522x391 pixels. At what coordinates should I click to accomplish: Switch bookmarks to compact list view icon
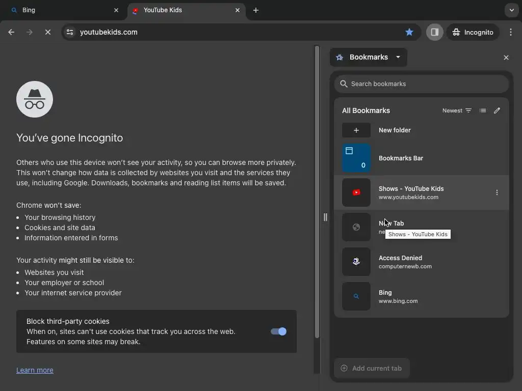(483, 110)
